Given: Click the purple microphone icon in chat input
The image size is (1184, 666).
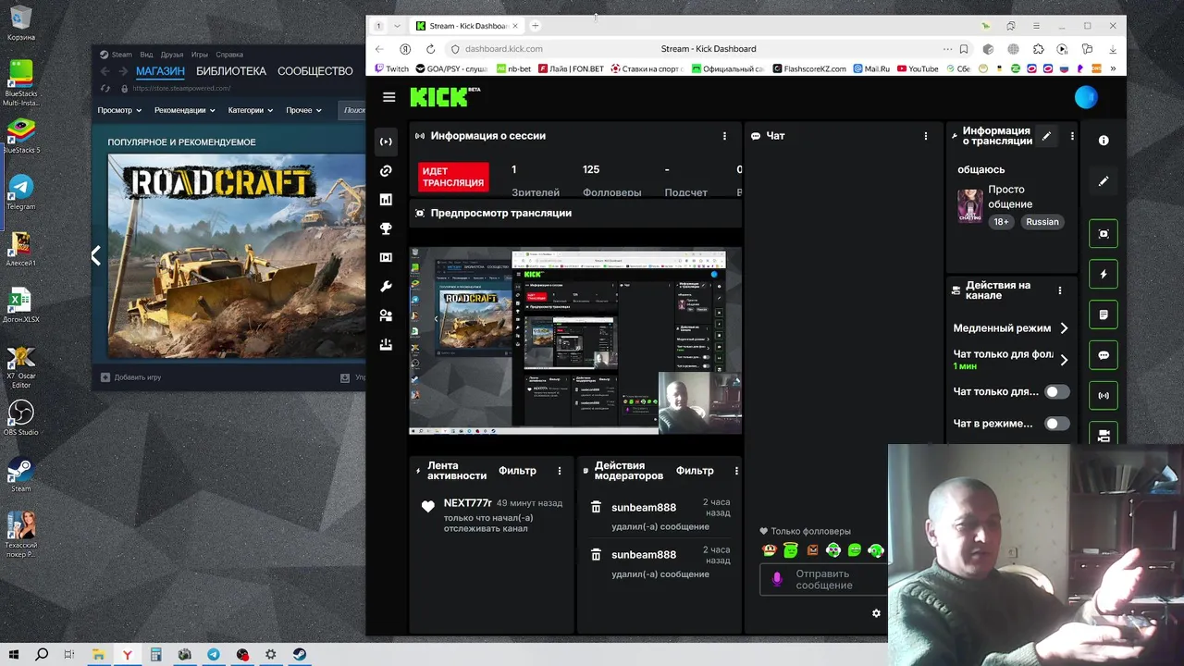Looking at the screenshot, I should click(x=777, y=579).
